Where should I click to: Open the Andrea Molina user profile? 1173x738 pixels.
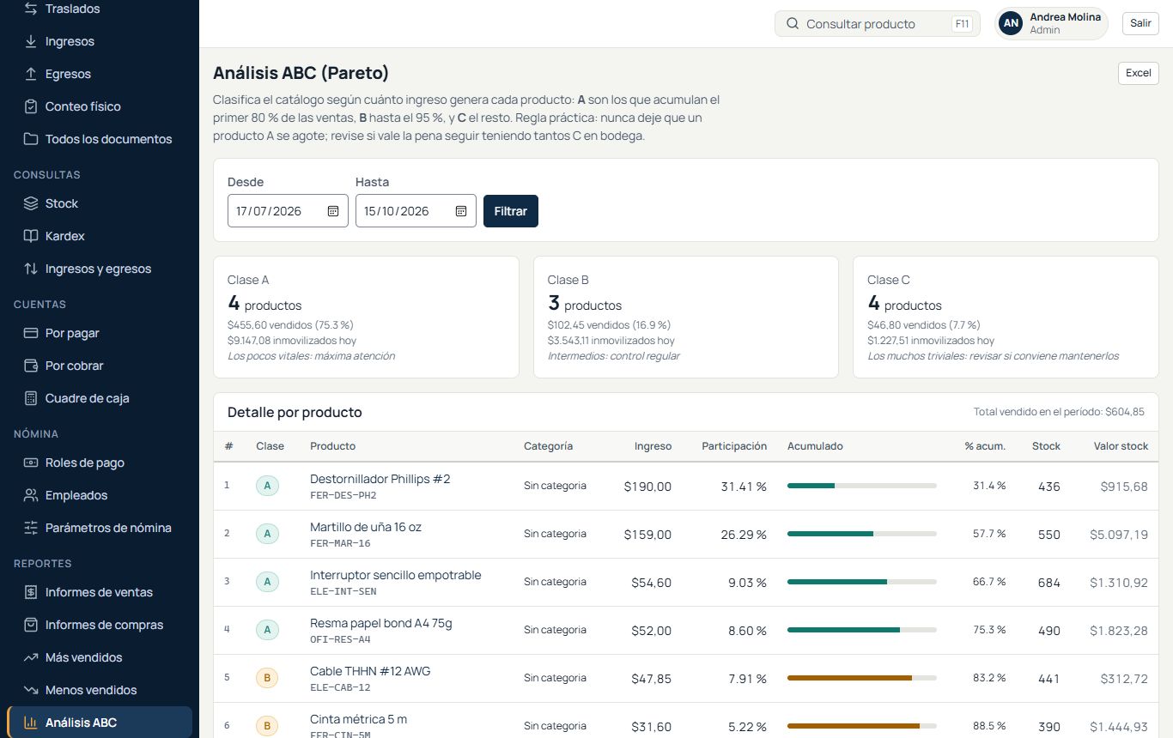(1051, 23)
